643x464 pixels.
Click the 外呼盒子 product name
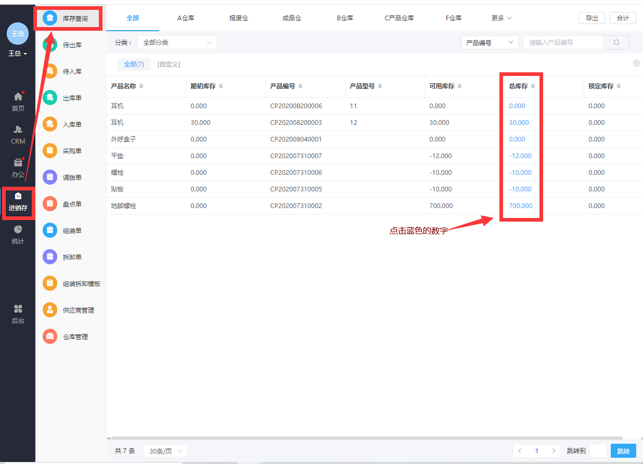123,139
